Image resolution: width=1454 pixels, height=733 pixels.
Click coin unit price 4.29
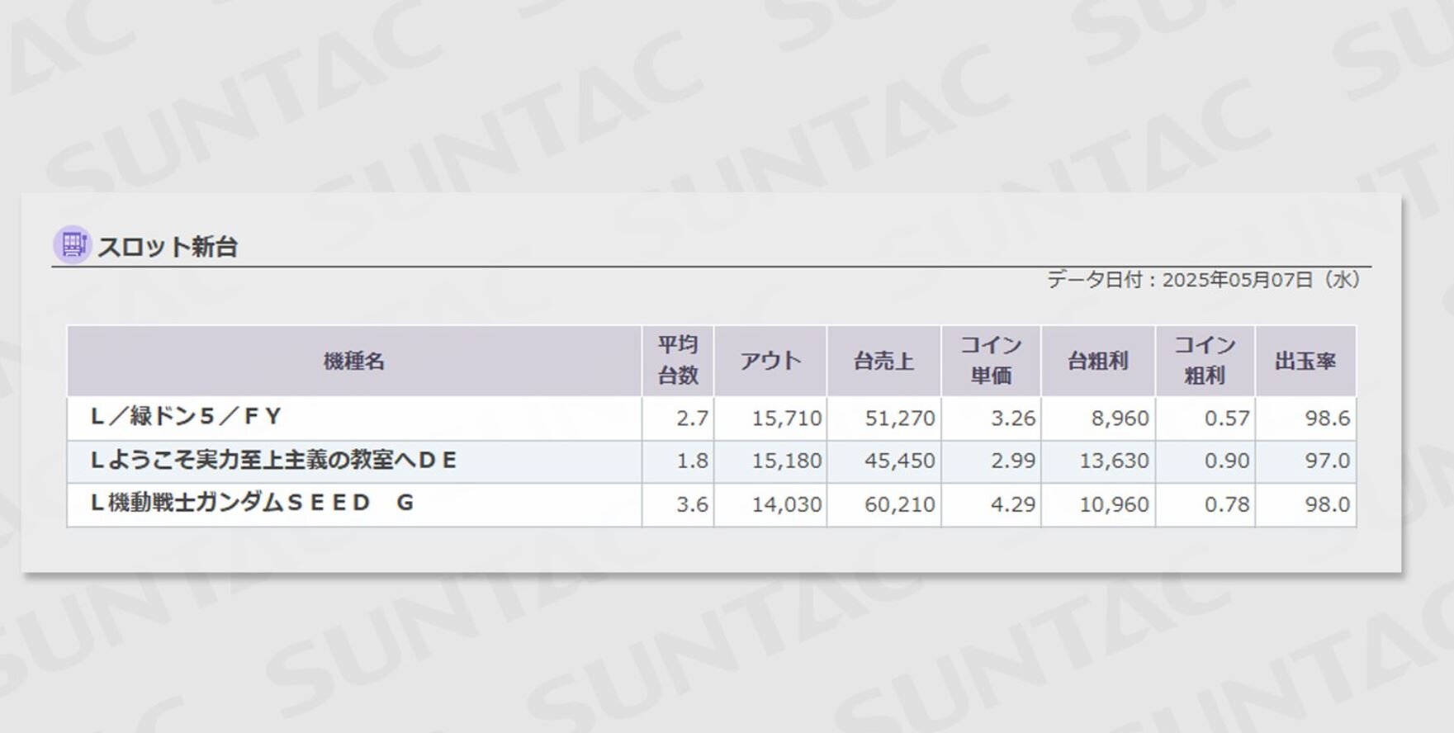point(1013,504)
